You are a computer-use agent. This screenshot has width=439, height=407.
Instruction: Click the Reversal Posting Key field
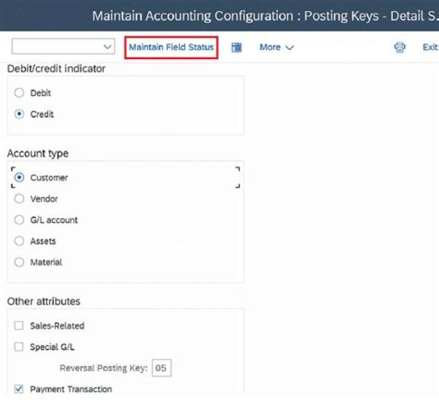(x=162, y=368)
